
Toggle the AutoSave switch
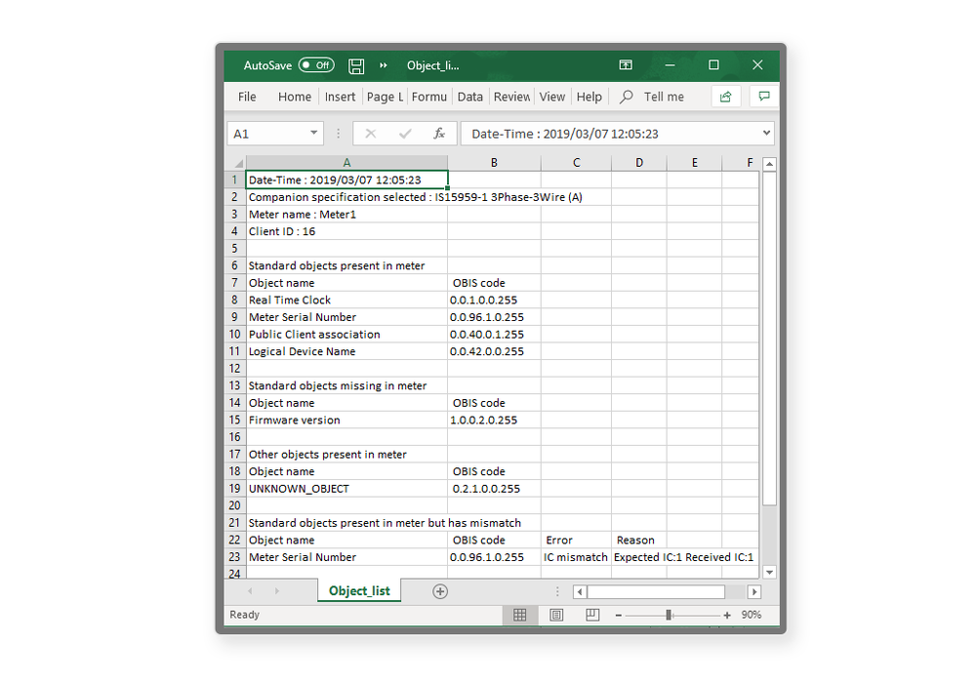(316, 65)
